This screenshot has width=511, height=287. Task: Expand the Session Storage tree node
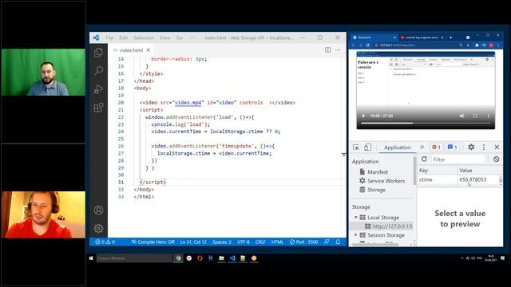point(356,234)
